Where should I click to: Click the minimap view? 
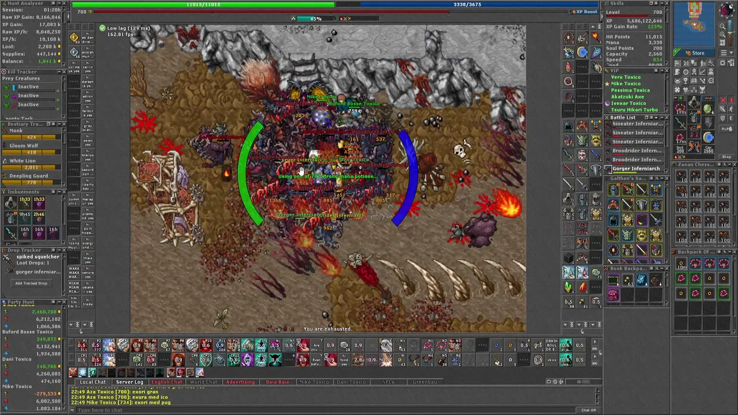coord(694,24)
